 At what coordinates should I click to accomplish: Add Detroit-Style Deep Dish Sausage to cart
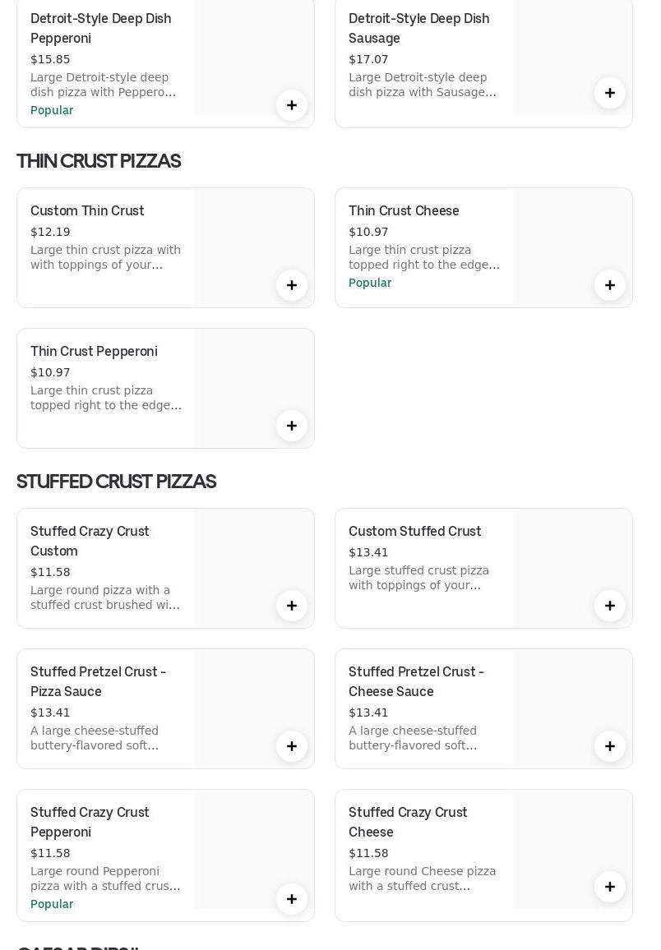[x=610, y=93]
